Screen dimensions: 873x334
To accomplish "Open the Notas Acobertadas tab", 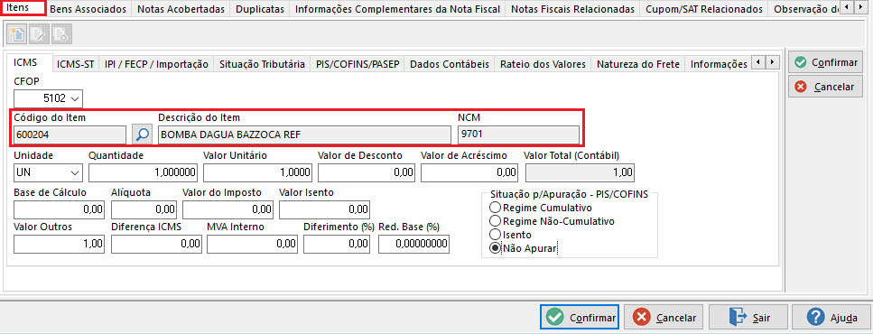I will click(x=181, y=9).
